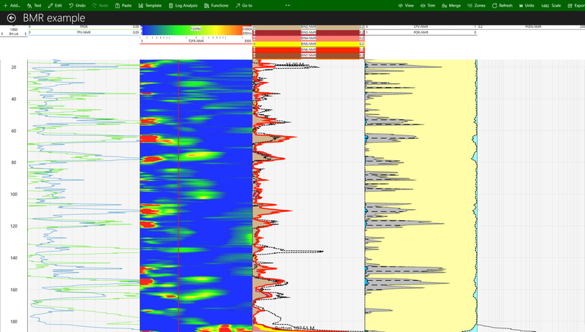The image size is (585, 332).
Task: Click the Go to button
Action: coord(244,6)
